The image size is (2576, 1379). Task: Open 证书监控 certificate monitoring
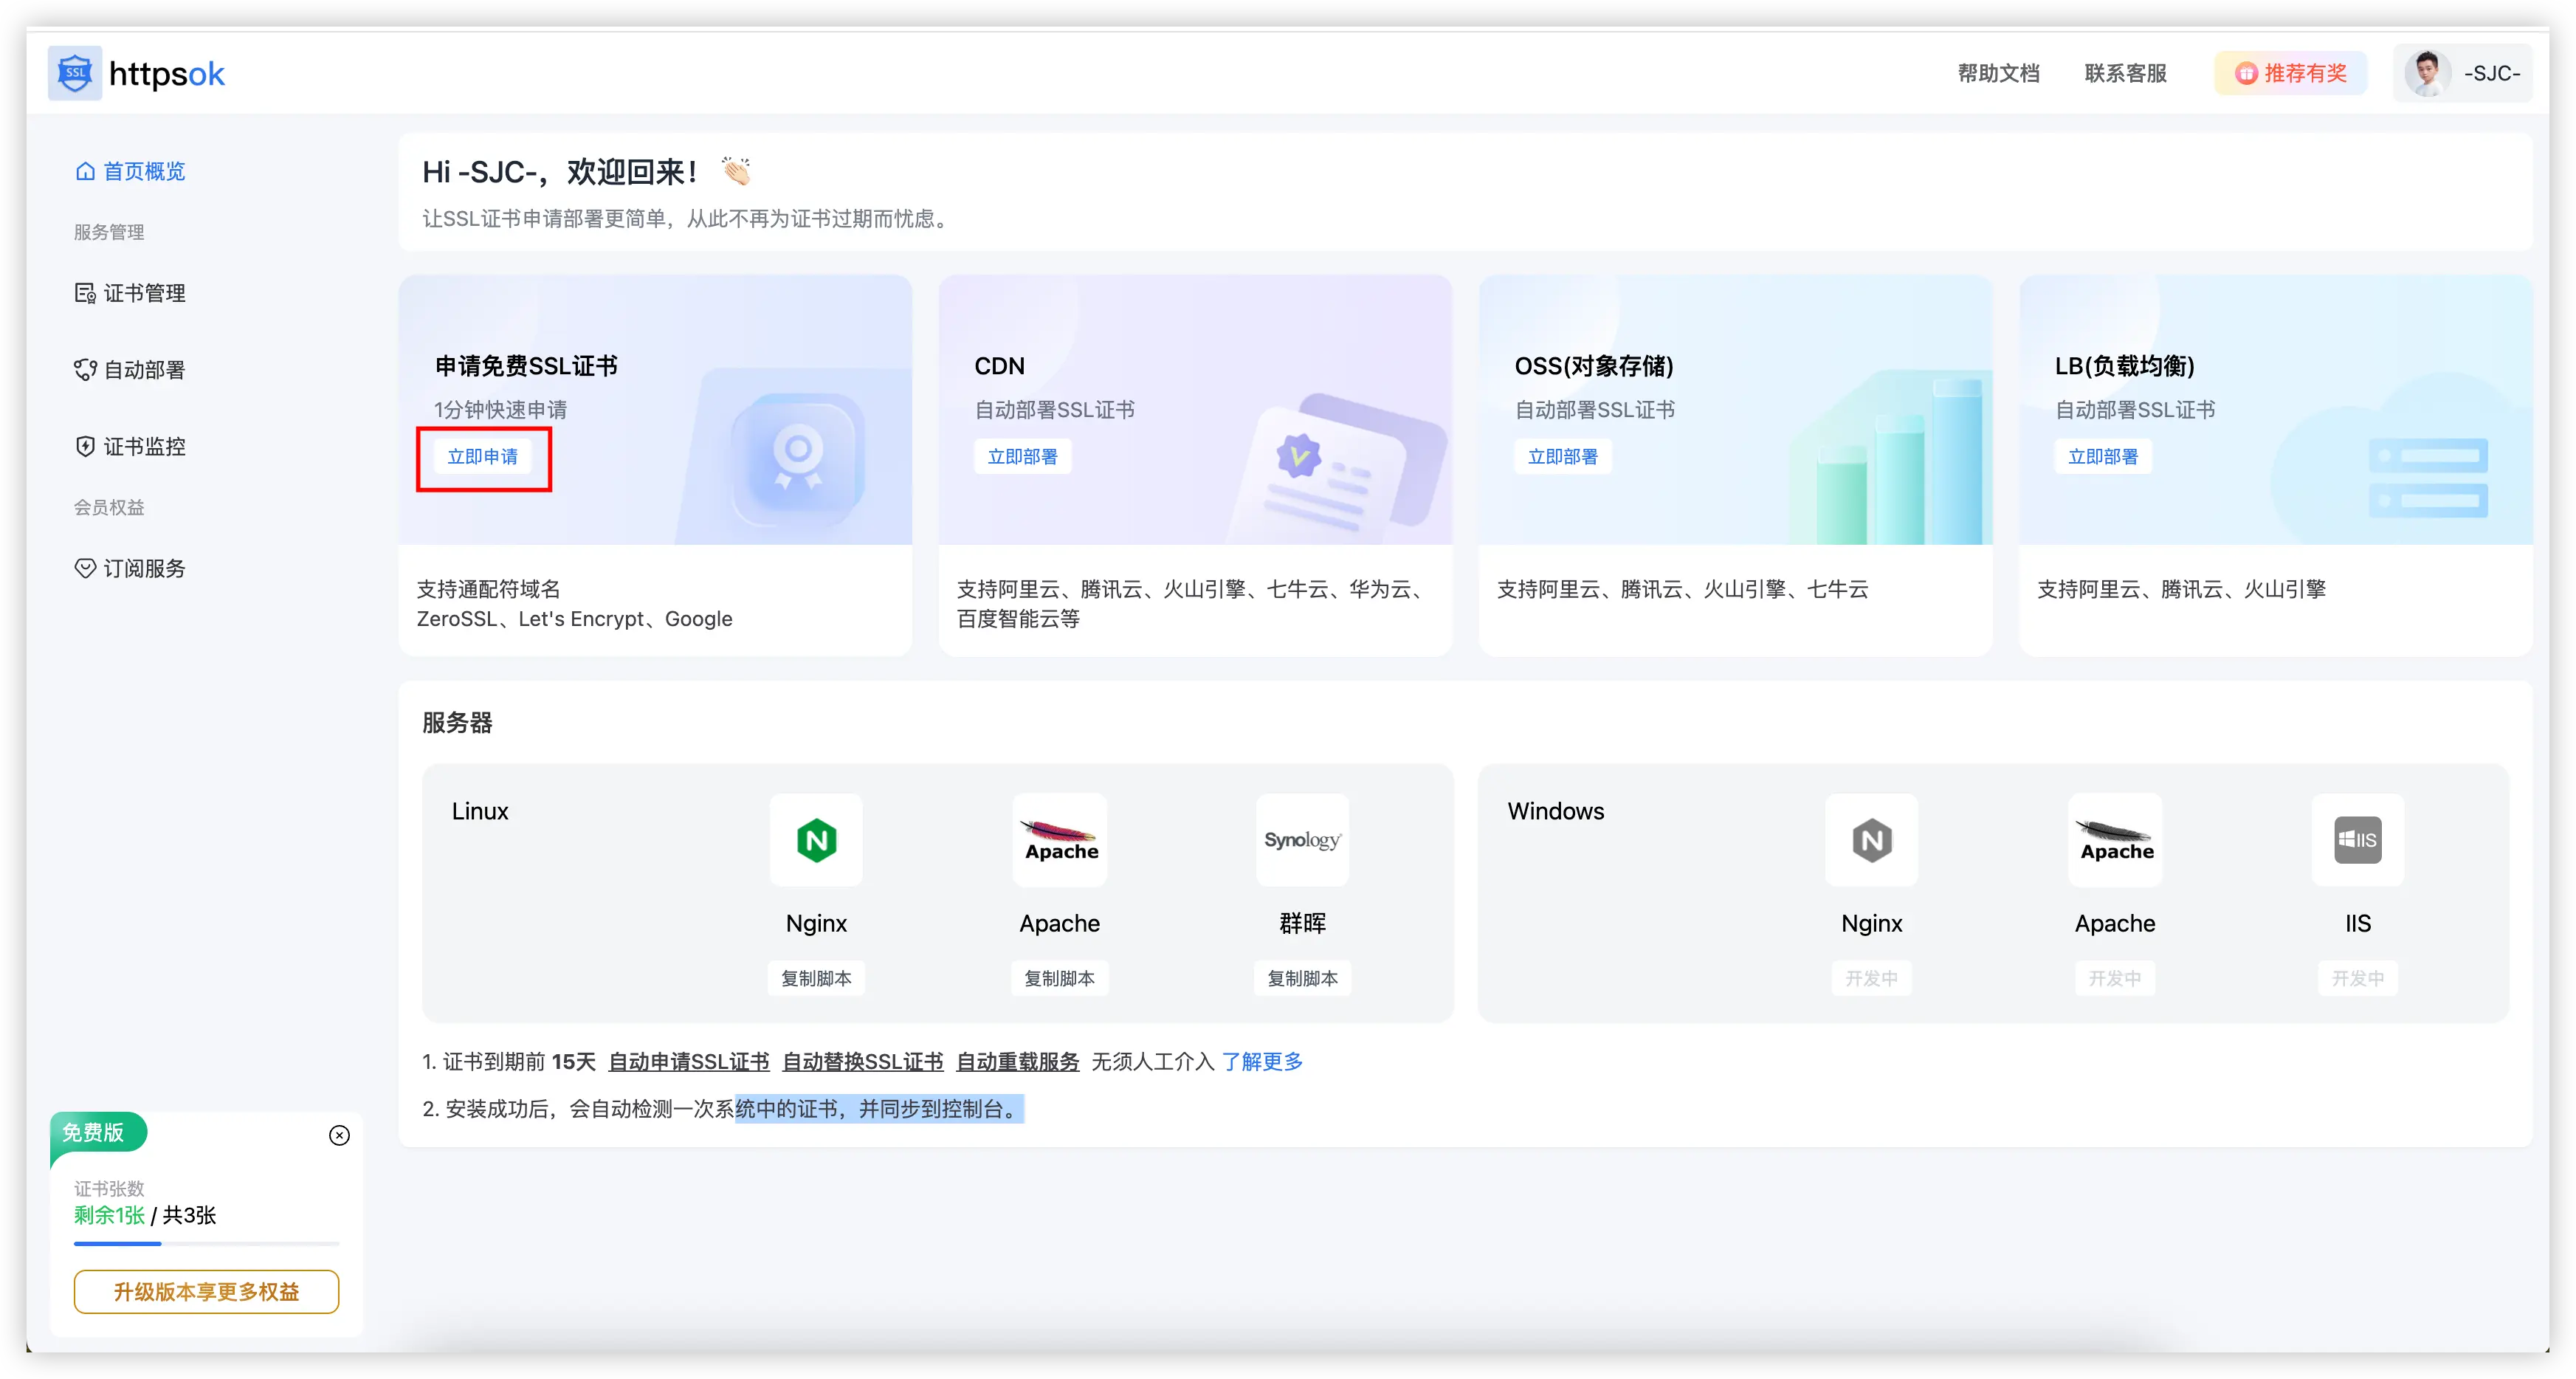pyautogui.click(x=145, y=446)
